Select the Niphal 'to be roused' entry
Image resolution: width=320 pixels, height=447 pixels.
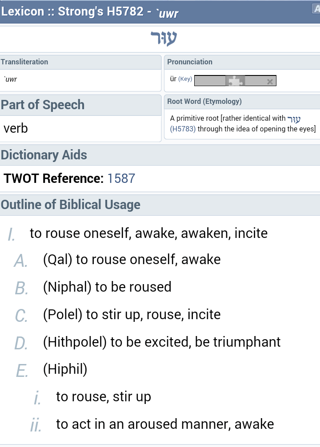click(x=107, y=287)
